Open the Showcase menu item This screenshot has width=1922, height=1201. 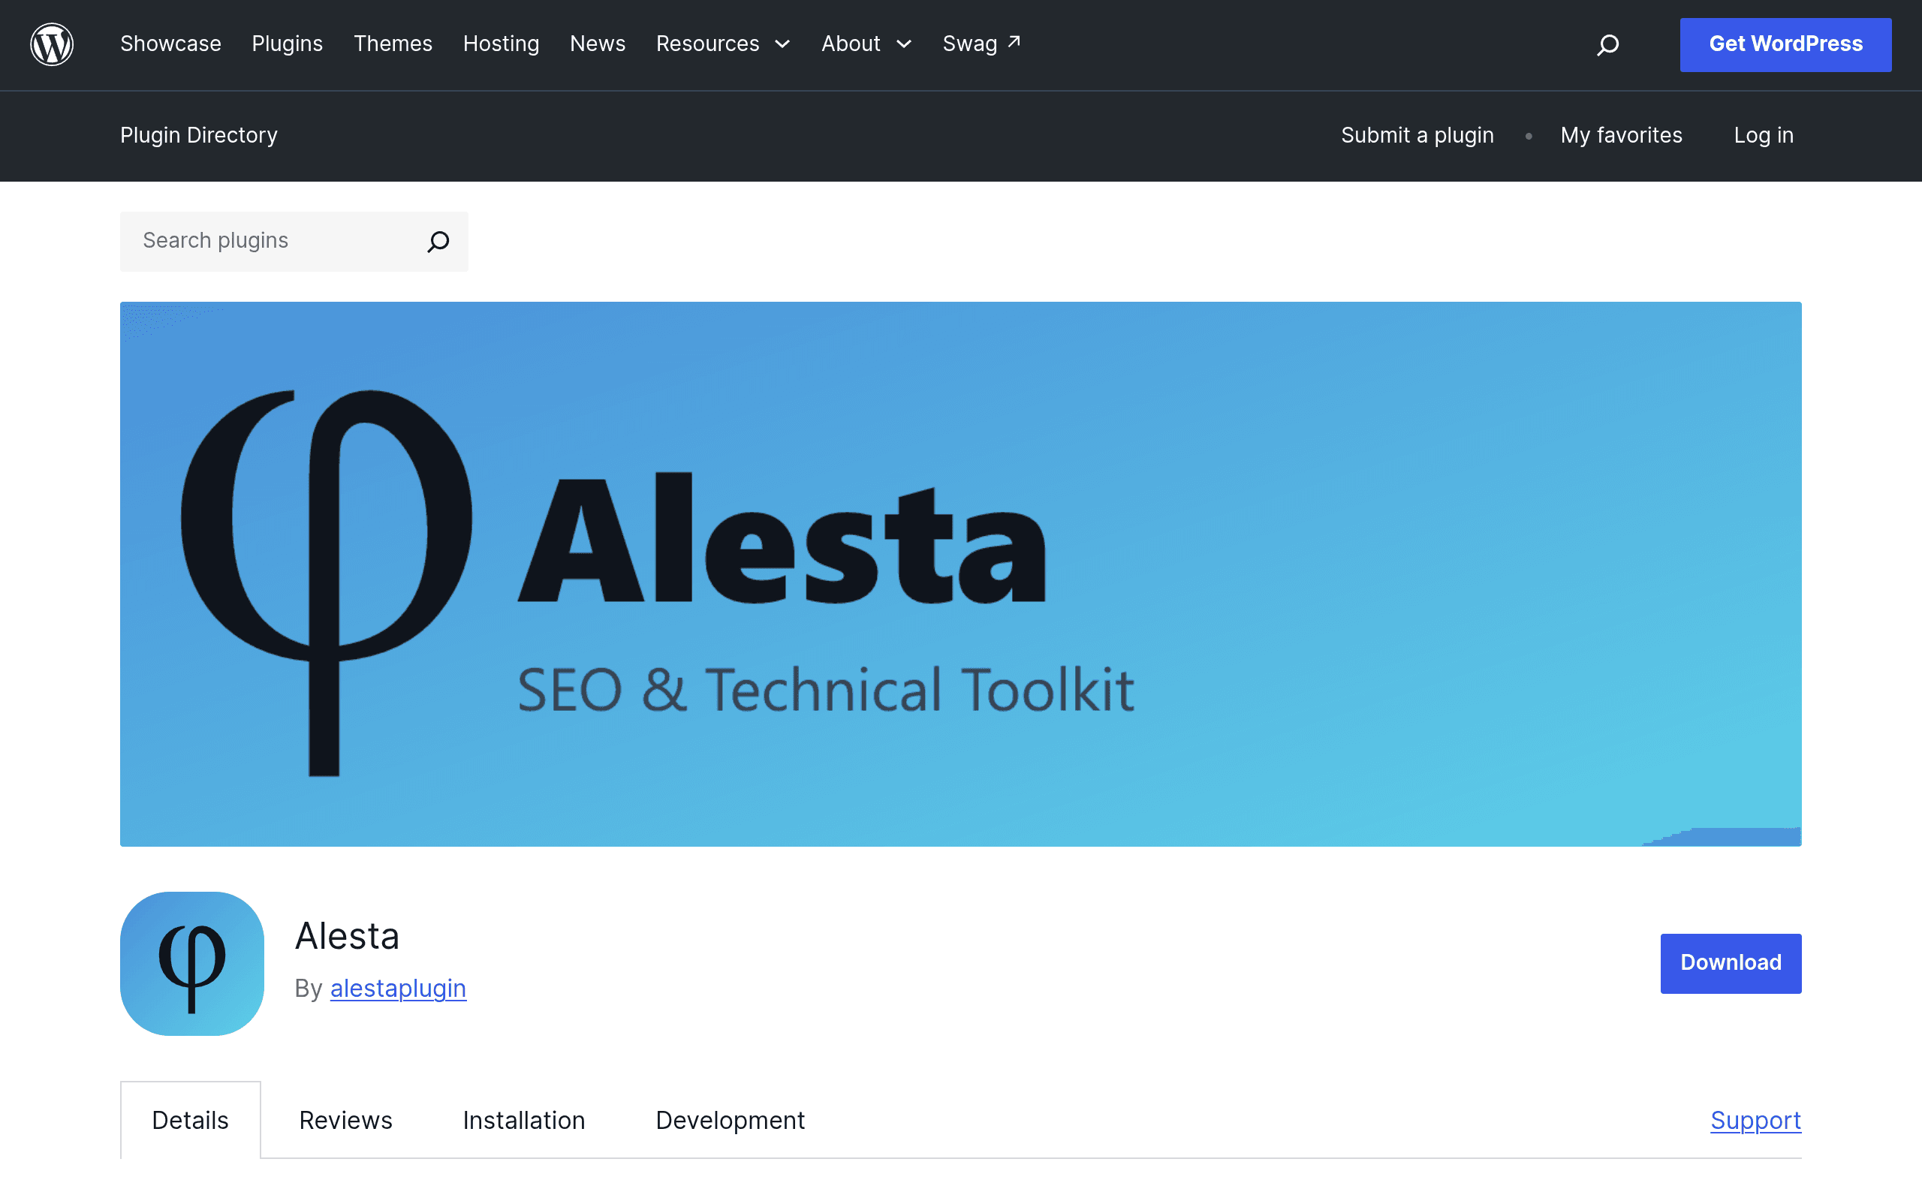click(170, 44)
